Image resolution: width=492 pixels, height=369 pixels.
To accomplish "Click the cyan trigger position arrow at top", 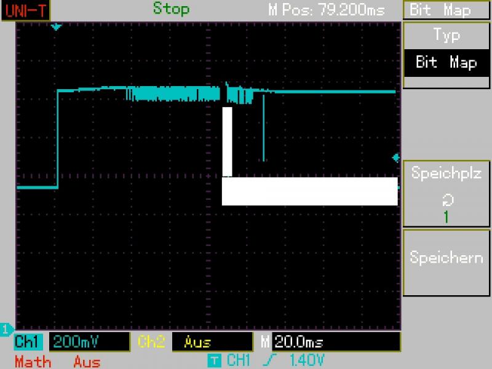I will (57, 27).
